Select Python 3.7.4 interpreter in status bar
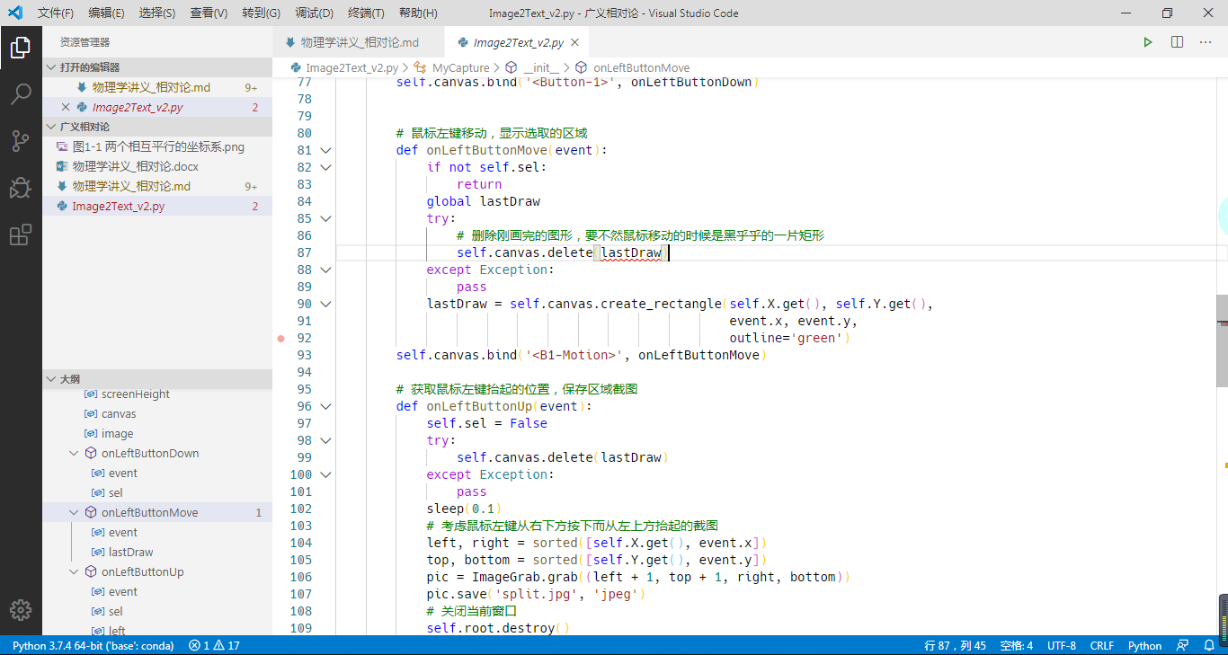This screenshot has width=1228, height=655. tap(93, 645)
